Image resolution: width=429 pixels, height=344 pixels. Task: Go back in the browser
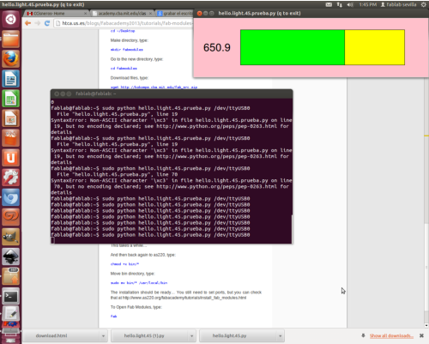[x=27, y=23]
